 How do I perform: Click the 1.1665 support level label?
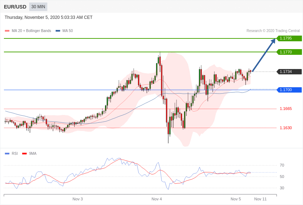point(286,109)
